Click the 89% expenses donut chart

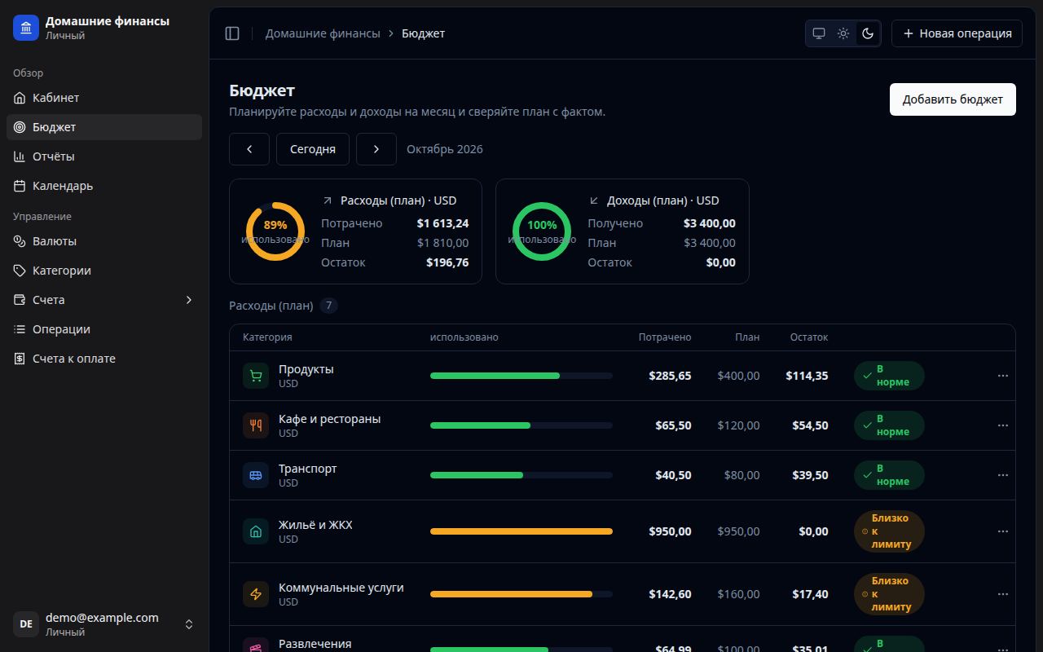275,231
